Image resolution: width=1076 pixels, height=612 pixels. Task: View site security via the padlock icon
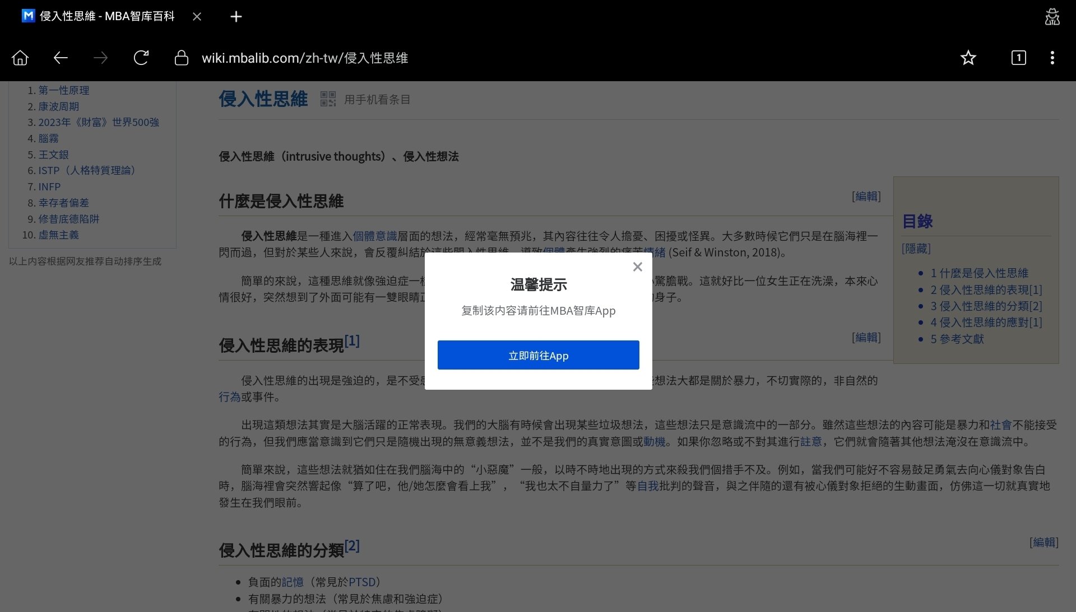click(181, 58)
